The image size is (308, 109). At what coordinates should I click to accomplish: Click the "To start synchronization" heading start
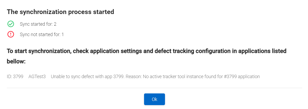(39, 51)
